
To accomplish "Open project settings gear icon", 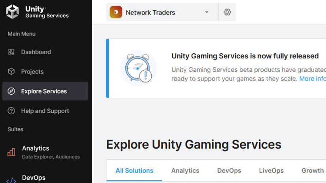I will coord(227,12).
